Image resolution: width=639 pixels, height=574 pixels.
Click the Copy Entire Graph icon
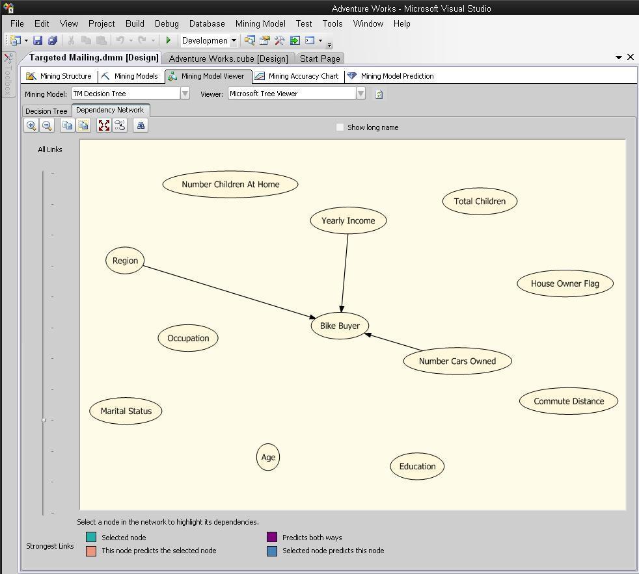83,125
